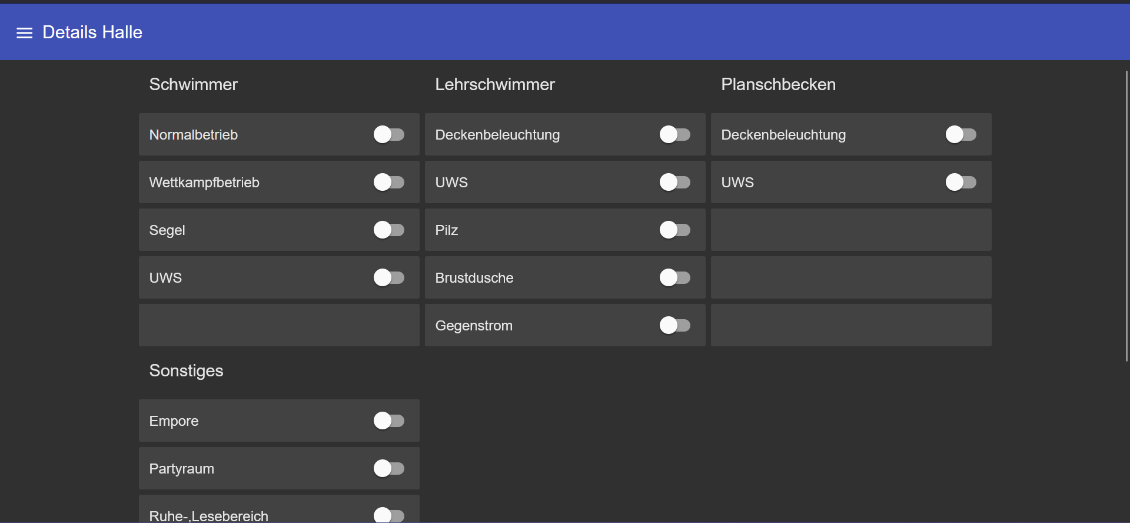This screenshot has width=1130, height=523.
Task: Select the Planschbecken section heading
Action: (779, 85)
